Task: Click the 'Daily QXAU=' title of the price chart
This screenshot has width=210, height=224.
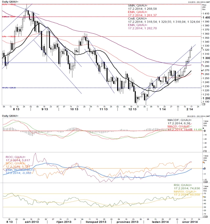Action: pos(10,2)
